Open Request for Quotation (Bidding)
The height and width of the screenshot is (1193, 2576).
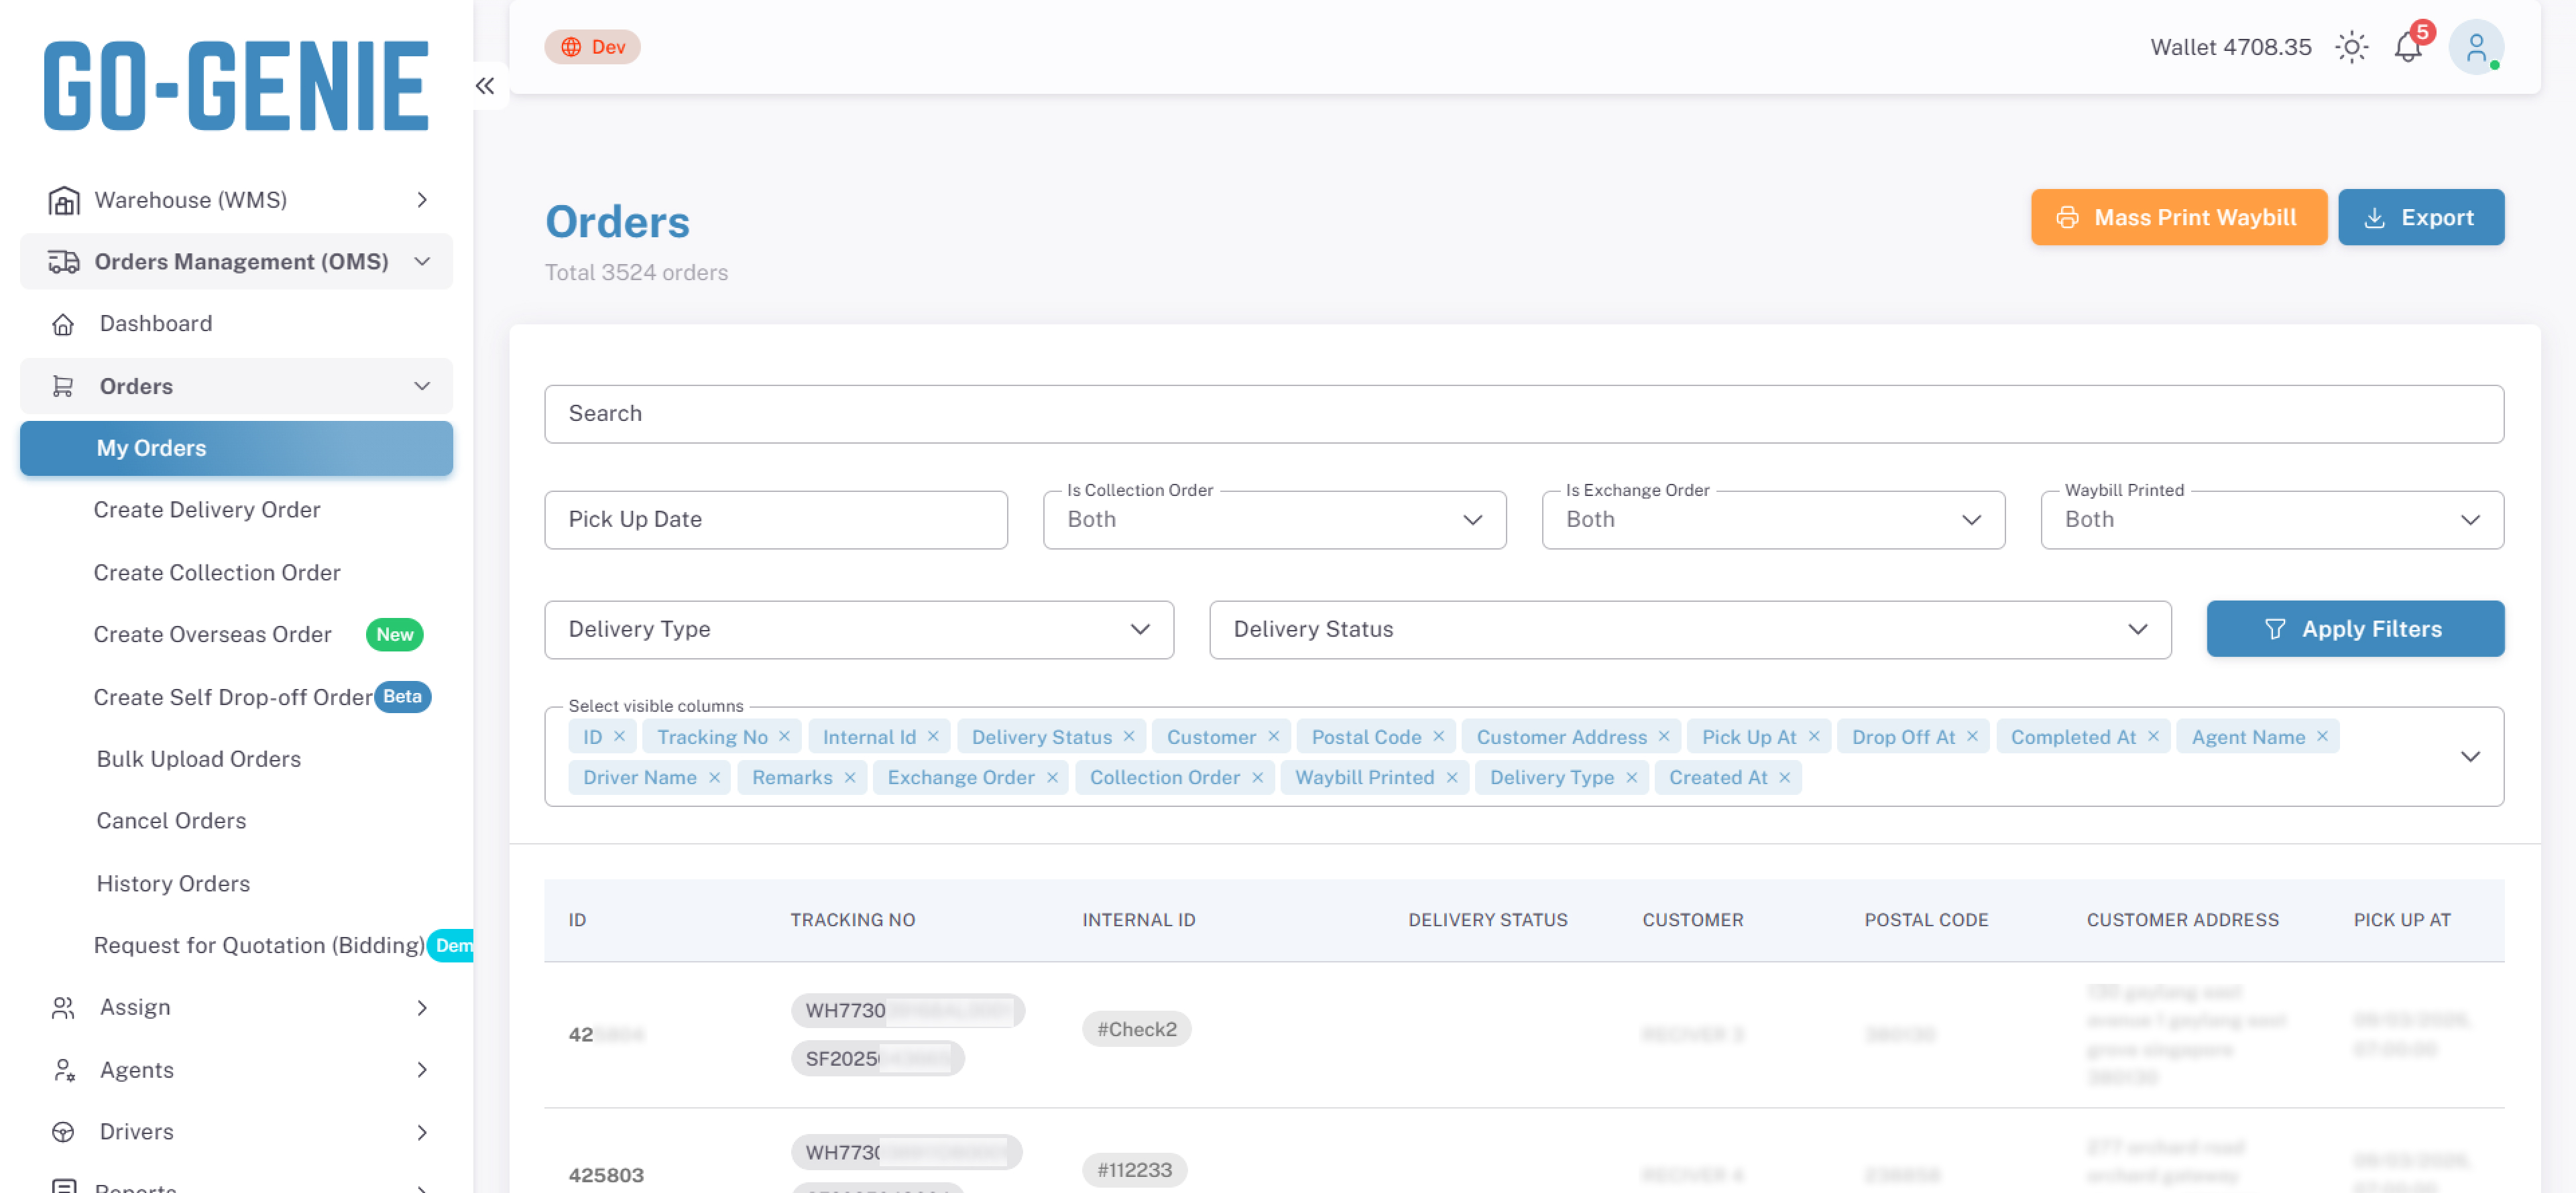click(x=259, y=946)
